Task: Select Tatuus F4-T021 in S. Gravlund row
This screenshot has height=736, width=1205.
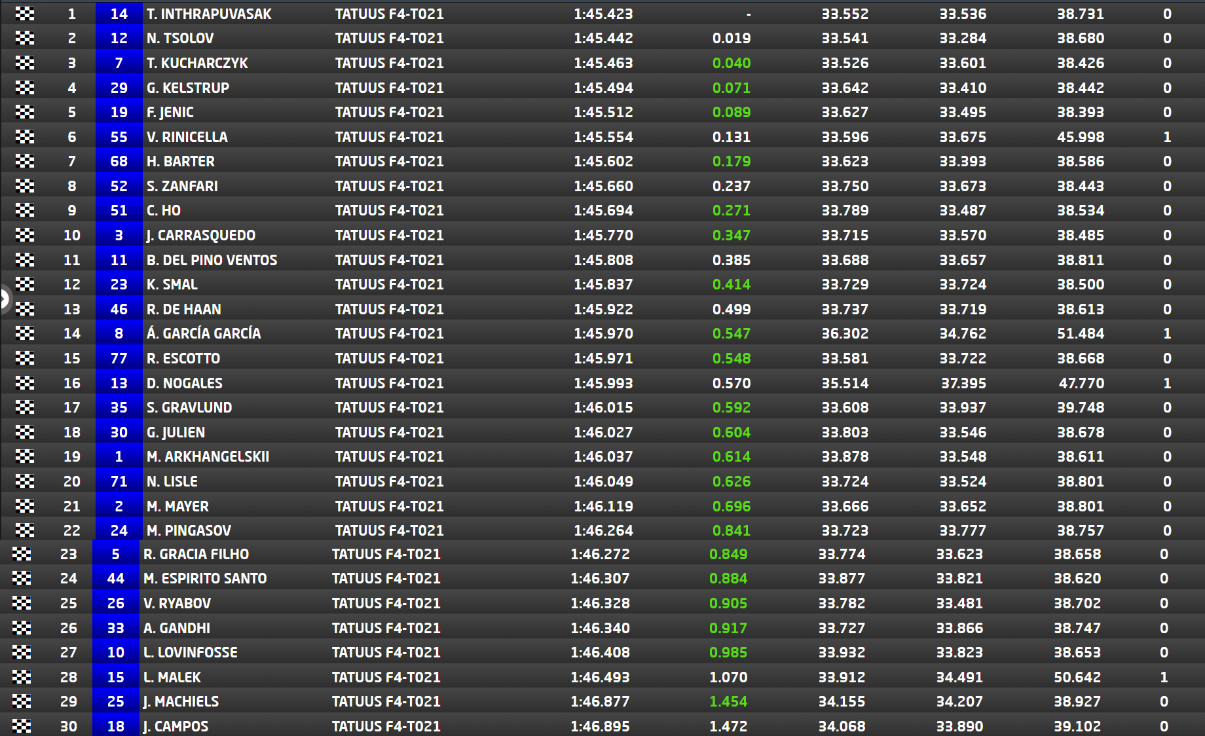Action: [389, 407]
